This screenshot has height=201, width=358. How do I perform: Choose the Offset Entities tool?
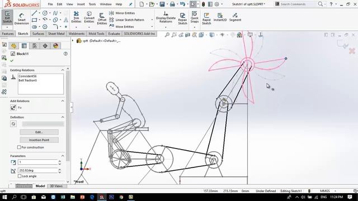[x=102, y=18]
